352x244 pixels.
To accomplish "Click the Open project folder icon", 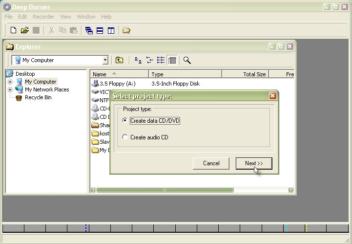I will click(x=25, y=30).
